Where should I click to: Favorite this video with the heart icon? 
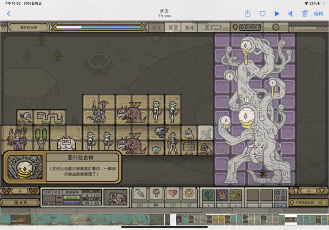coord(262,14)
